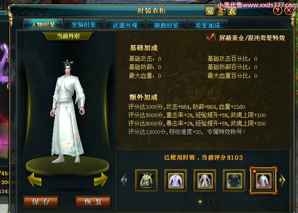
Task: Select the highlighted white robe costume
Action: point(263,180)
